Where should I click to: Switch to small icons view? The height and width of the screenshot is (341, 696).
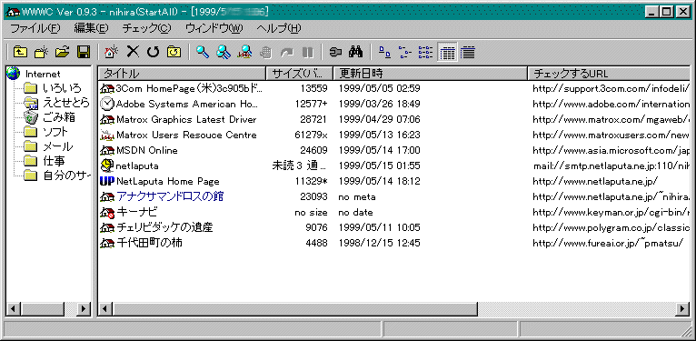(405, 53)
